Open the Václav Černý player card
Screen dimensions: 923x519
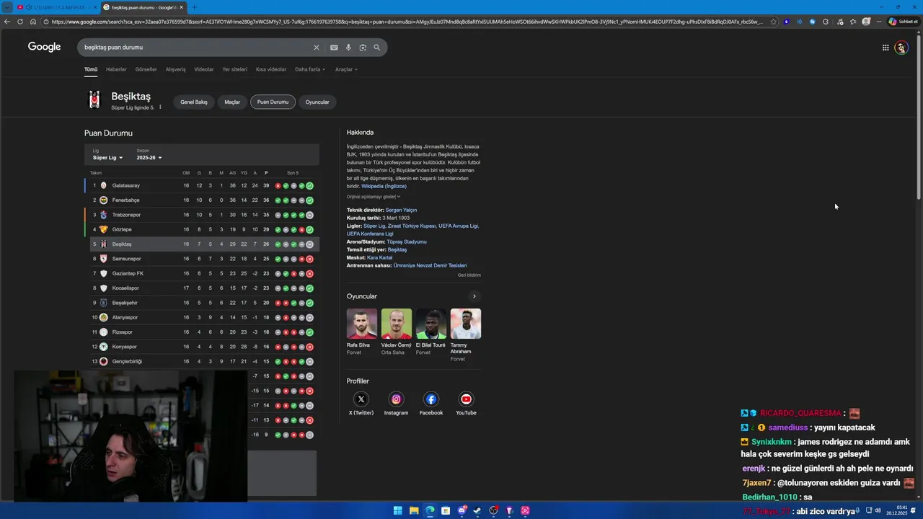pos(397,332)
